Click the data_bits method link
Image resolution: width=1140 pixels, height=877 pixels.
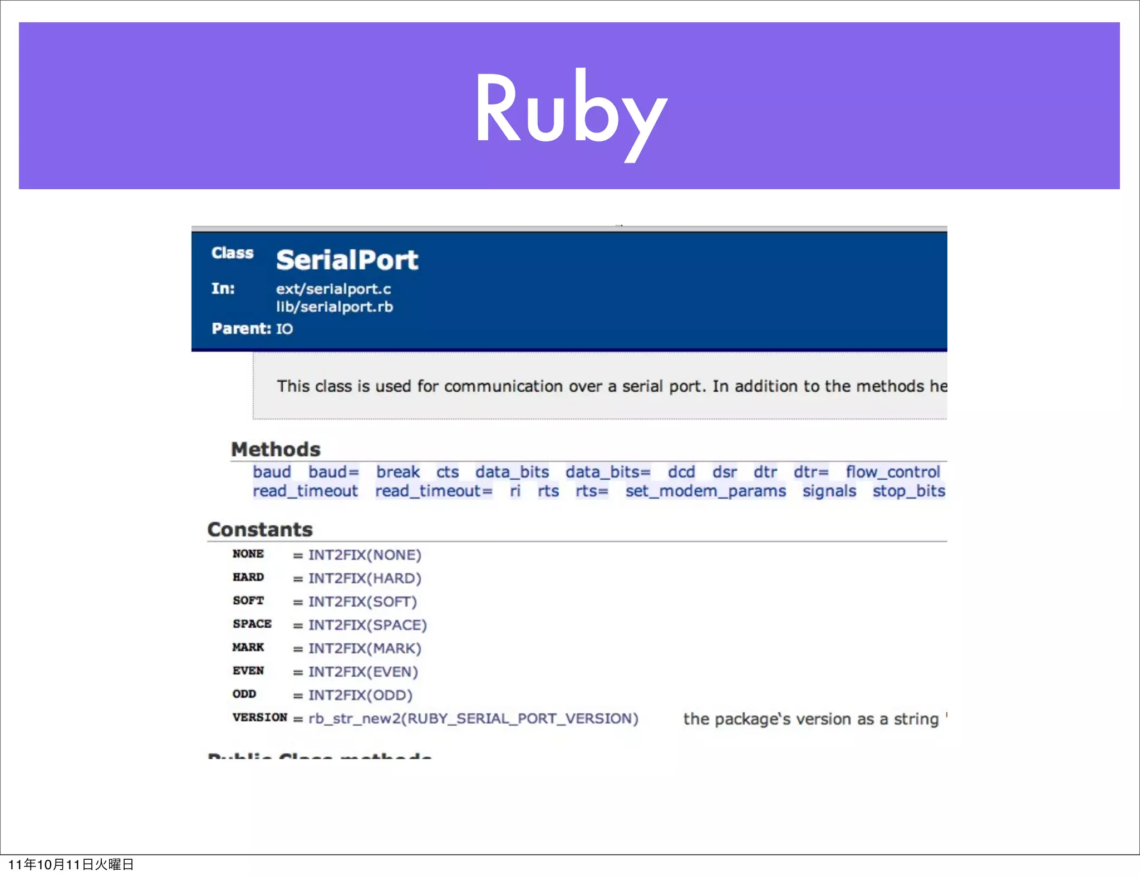click(512, 472)
